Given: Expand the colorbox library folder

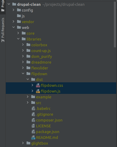Looking at the screenshot, I should tap(23, 45).
